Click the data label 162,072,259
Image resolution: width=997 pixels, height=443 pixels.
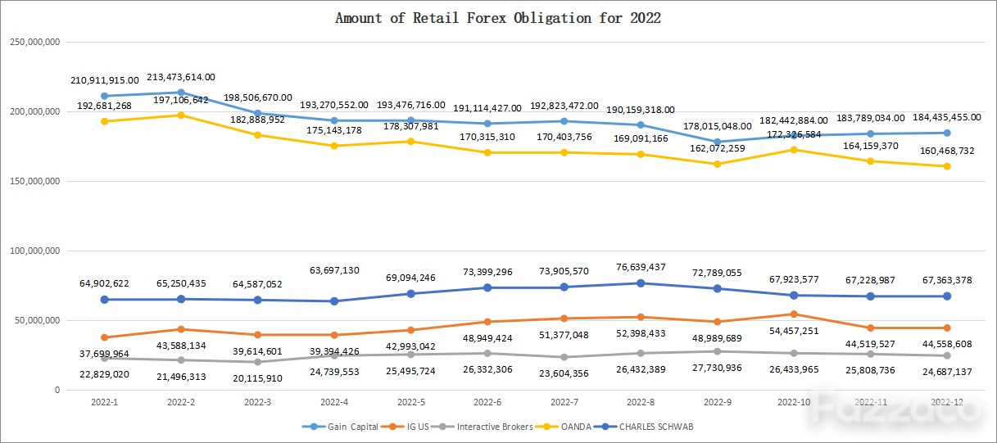[718, 148]
